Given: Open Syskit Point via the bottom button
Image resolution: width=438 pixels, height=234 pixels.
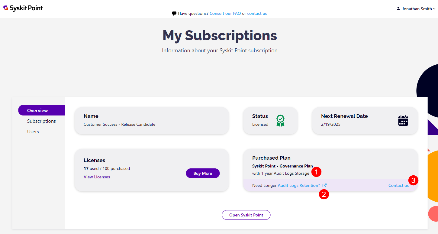Looking at the screenshot, I should tap(246, 215).
